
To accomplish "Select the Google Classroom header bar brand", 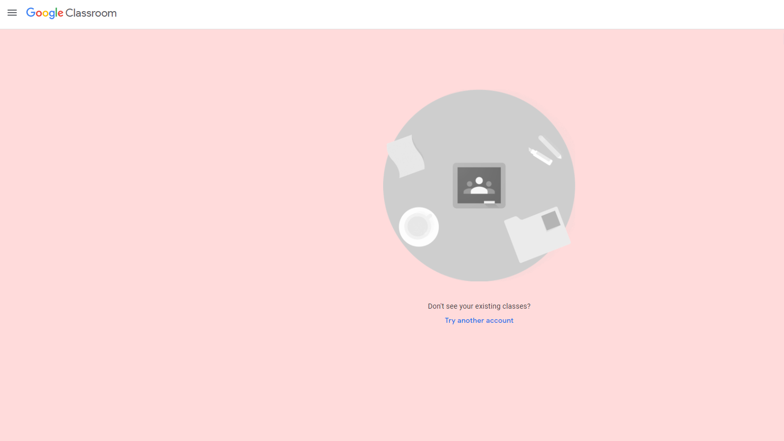I will point(71,13).
